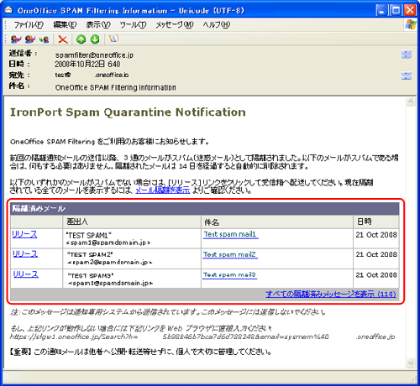Click the subject OneOffice SPAM Filtering Information
The height and width of the screenshot is (386, 420).
click(116, 87)
